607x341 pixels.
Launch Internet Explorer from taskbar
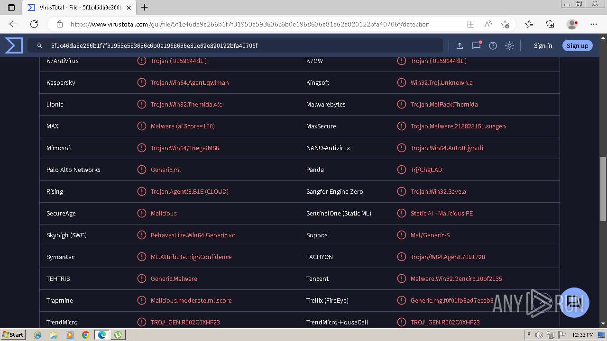pyautogui.click(x=38, y=335)
